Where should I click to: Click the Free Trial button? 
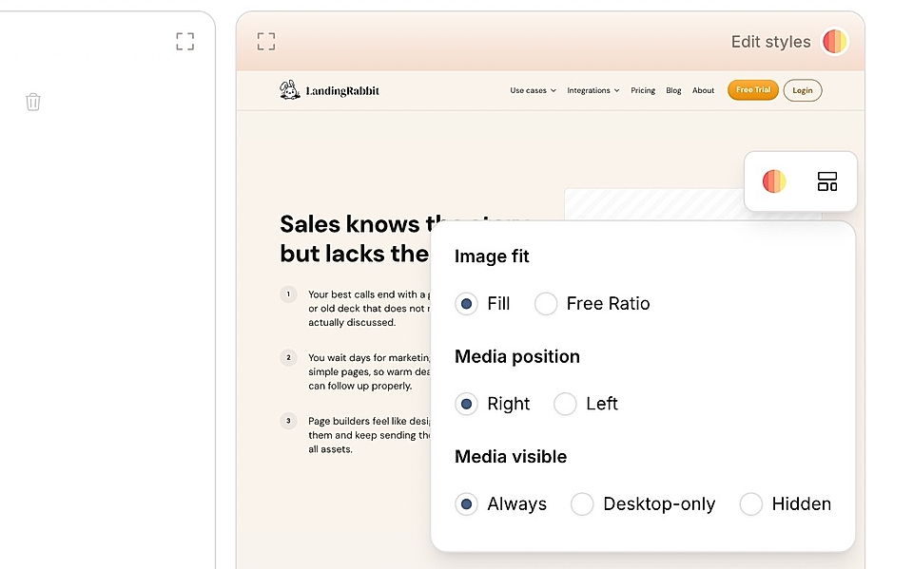click(x=752, y=89)
